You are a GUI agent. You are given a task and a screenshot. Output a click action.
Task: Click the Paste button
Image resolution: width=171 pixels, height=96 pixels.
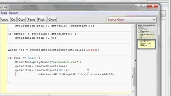point(32,19)
